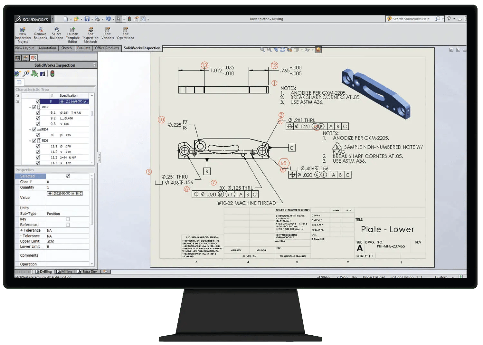
Task: Toggle the RD6 group checkbox
Action: 34,141
